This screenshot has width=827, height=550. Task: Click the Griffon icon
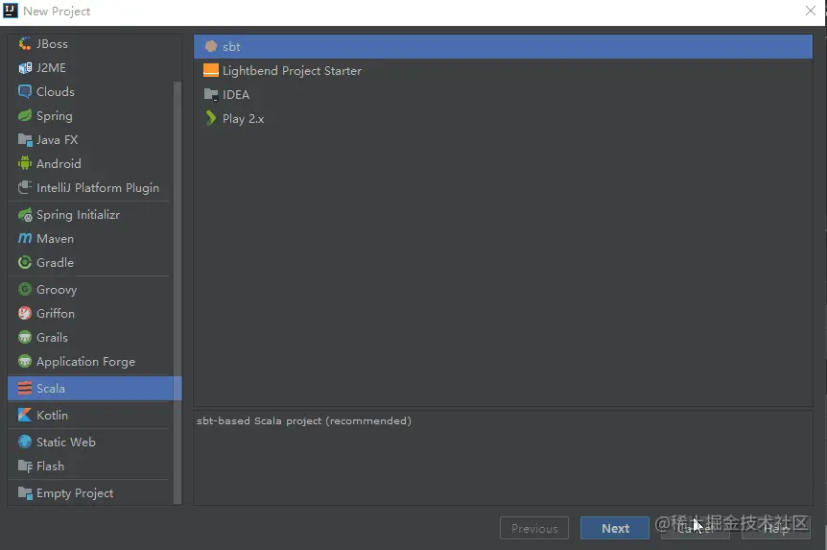coord(25,314)
